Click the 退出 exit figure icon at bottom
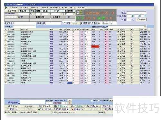This screenshot has height=120, width=161. [x=106, y=109]
